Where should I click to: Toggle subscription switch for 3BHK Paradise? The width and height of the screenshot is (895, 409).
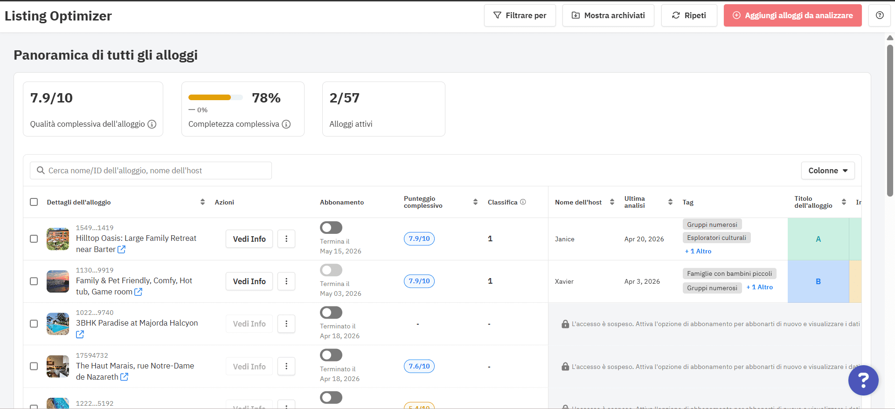pyautogui.click(x=331, y=312)
